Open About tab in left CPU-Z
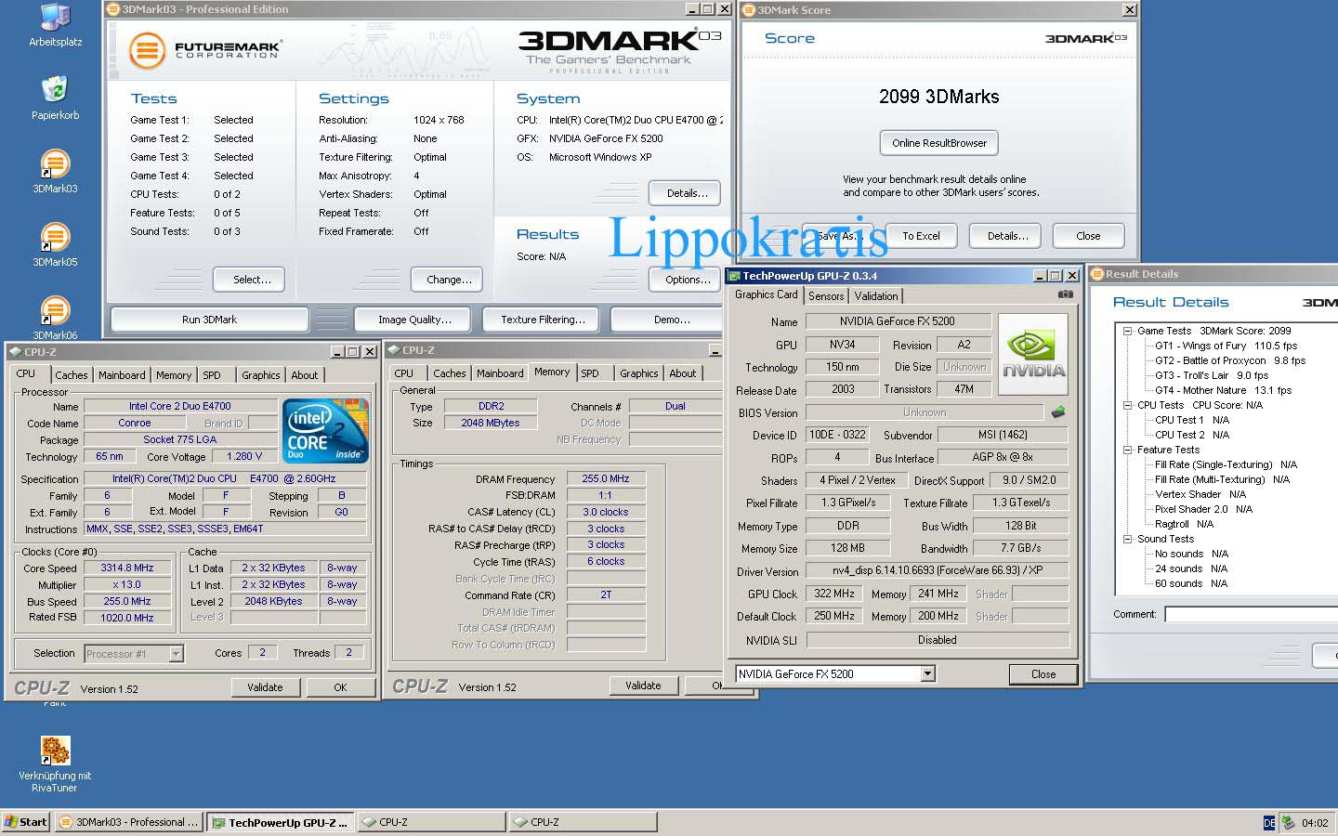 pos(305,375)
